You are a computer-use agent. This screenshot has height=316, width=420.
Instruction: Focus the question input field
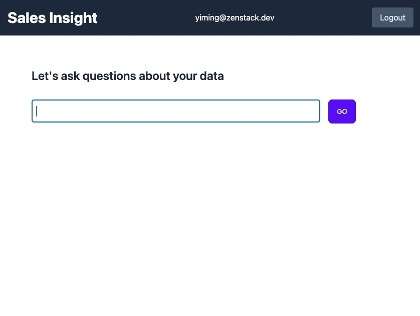point(175,111)
